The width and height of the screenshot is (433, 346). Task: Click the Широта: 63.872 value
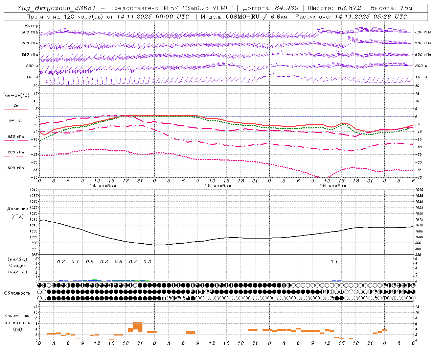[334, 8]
